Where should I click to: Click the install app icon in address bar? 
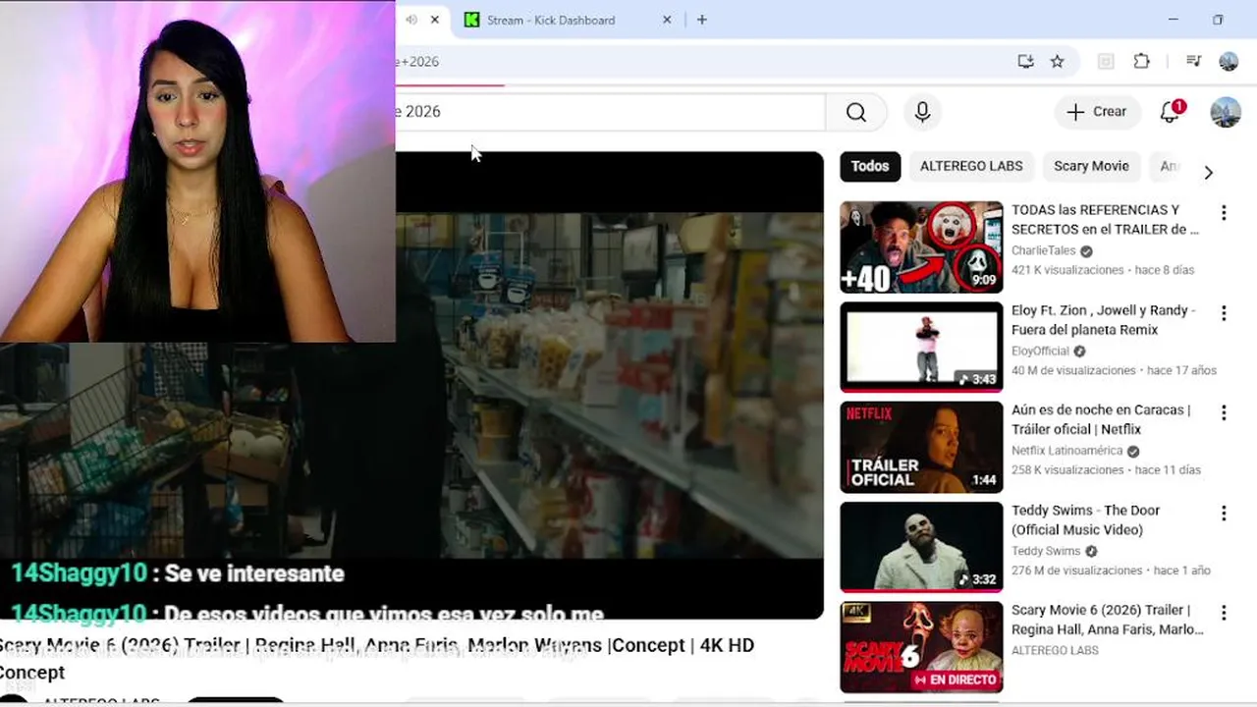pyautogui.click(x=1025, y=61)
